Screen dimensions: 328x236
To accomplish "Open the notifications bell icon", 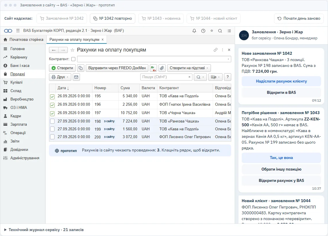I will [x=194, y=31].
